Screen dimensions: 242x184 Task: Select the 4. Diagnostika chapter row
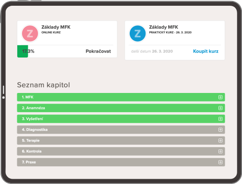121,130
